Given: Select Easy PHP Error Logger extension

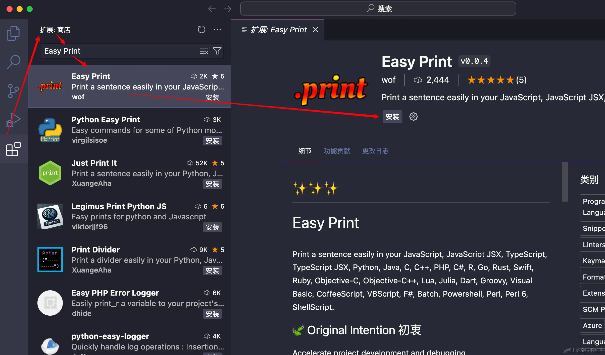Looking at the screenshot, I should click(129, 303).
